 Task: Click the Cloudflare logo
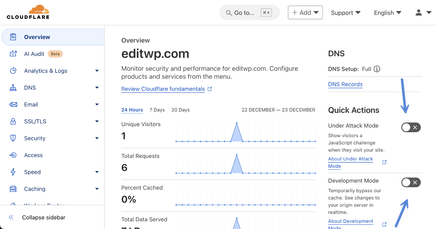coord(28,12)
